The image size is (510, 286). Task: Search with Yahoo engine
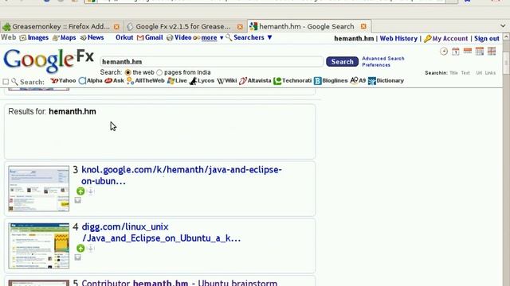tap(63, 81)
